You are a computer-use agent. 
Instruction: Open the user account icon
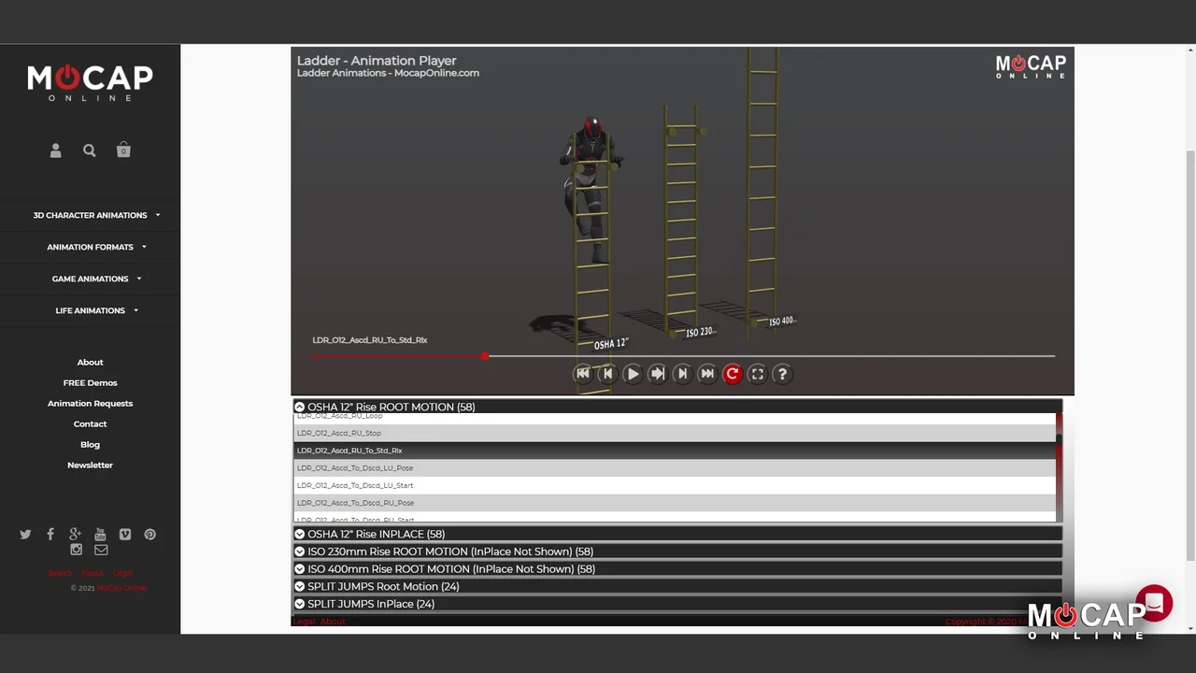(x=55, y=150)
